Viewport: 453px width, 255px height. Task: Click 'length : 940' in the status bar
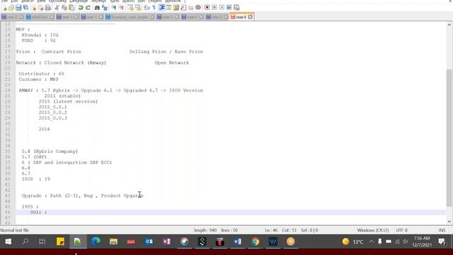point(205,230)
